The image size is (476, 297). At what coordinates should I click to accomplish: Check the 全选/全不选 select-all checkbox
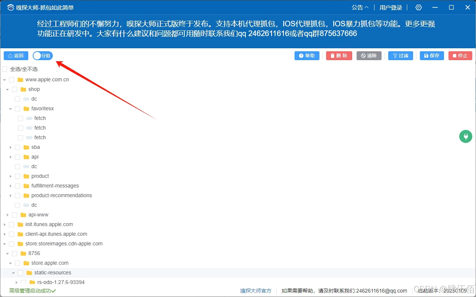[x=5, y=69]
